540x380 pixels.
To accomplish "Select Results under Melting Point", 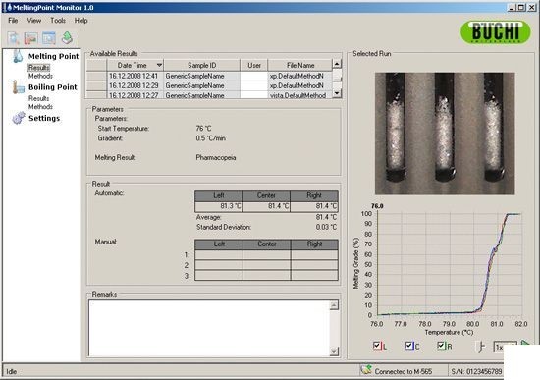I will point(39,67).
